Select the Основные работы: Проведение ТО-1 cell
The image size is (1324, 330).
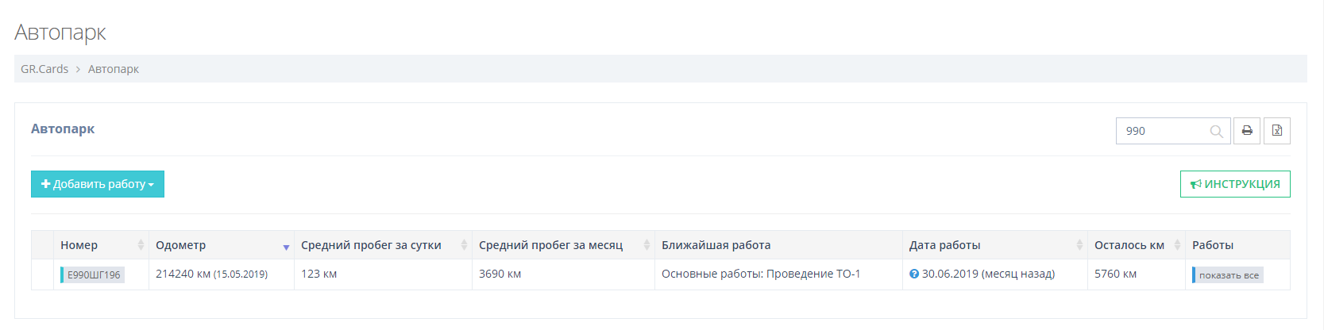[761, 274]
